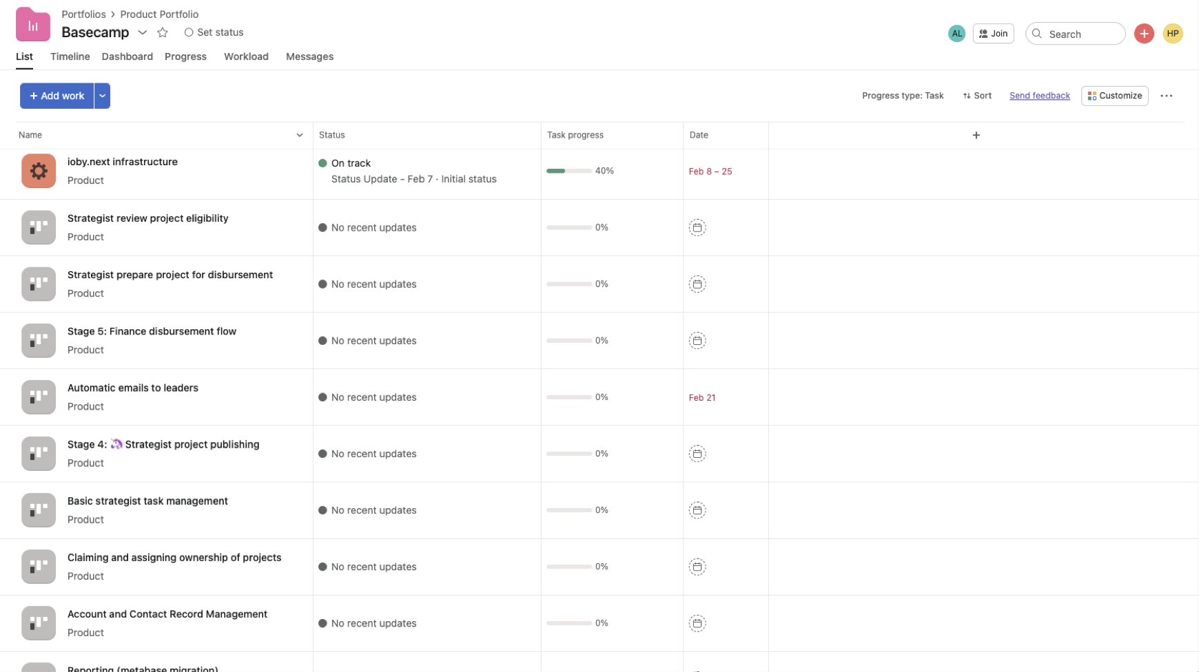Image resolution: width=1199 pixels, height=672 pixels.
Task: Click the 40% task progress bar
Action: tap(569, 171)
